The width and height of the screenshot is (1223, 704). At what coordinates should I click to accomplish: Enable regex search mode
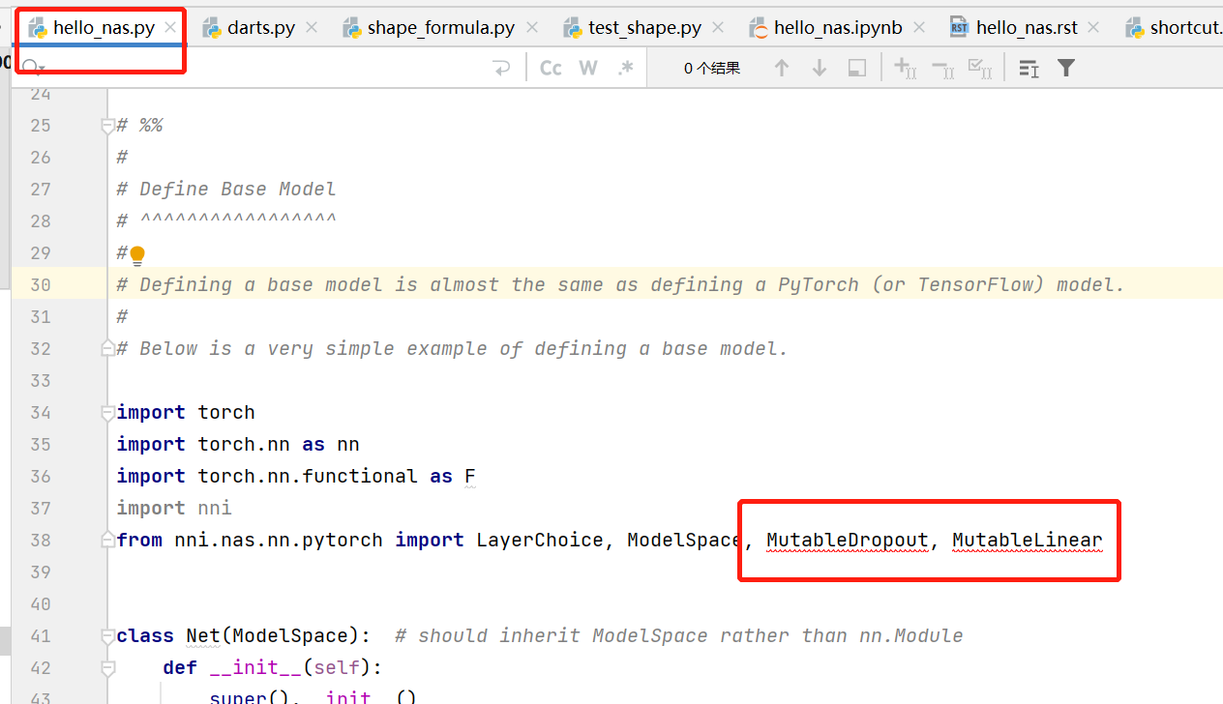625,67
